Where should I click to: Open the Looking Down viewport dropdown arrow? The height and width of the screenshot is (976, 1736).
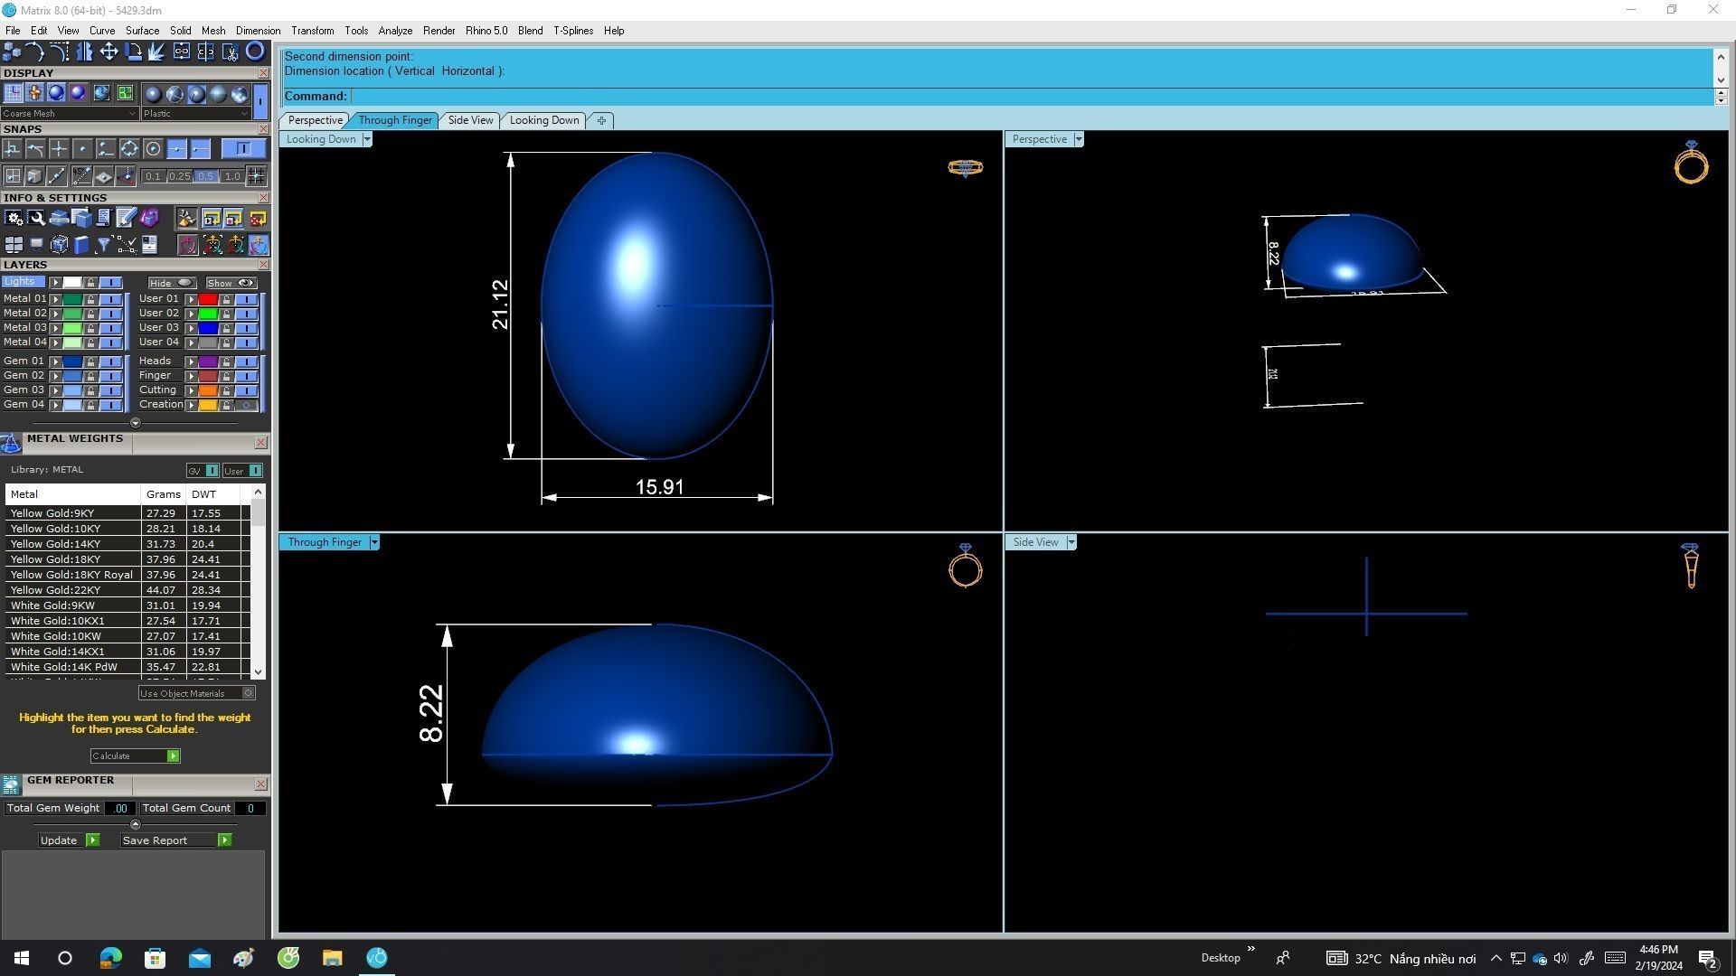pyautogui.click(x=366, y=139)
